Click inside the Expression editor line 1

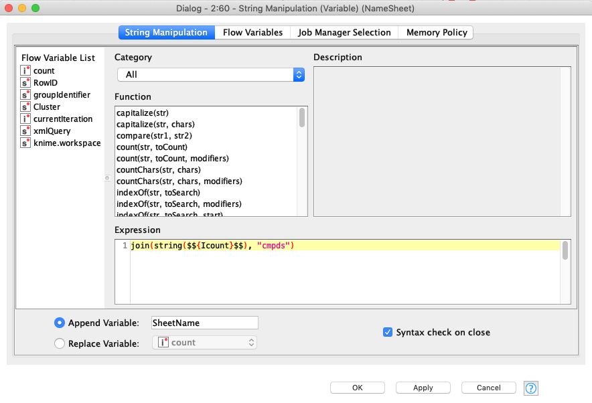point(345,246)
